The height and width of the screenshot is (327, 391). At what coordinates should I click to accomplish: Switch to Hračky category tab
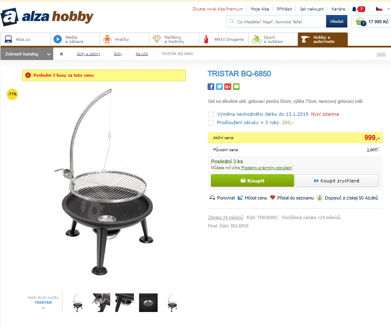(x=124, y=40)
